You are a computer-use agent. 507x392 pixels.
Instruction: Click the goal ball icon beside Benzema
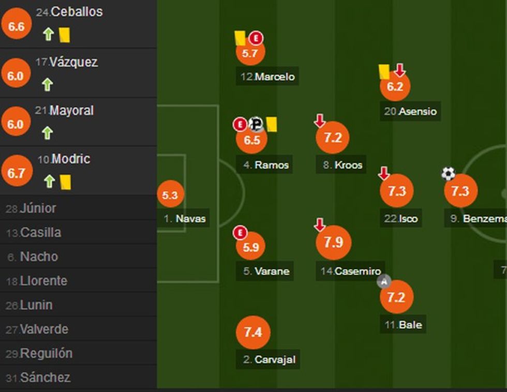pyautogui.click(x=448, y=173)
